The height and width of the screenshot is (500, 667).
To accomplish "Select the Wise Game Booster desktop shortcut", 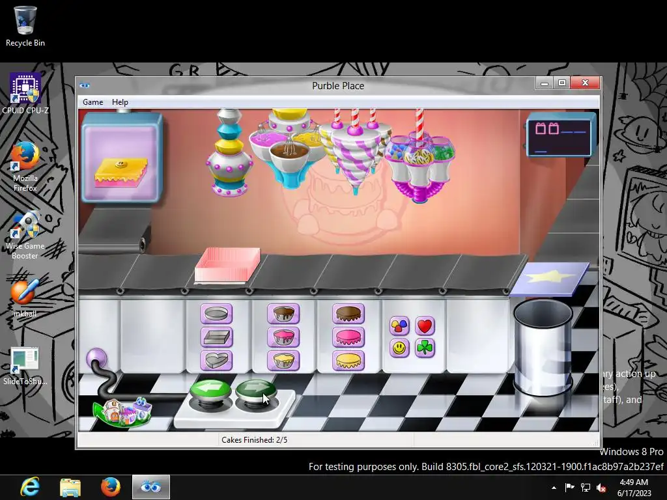I will coord(25,234).
